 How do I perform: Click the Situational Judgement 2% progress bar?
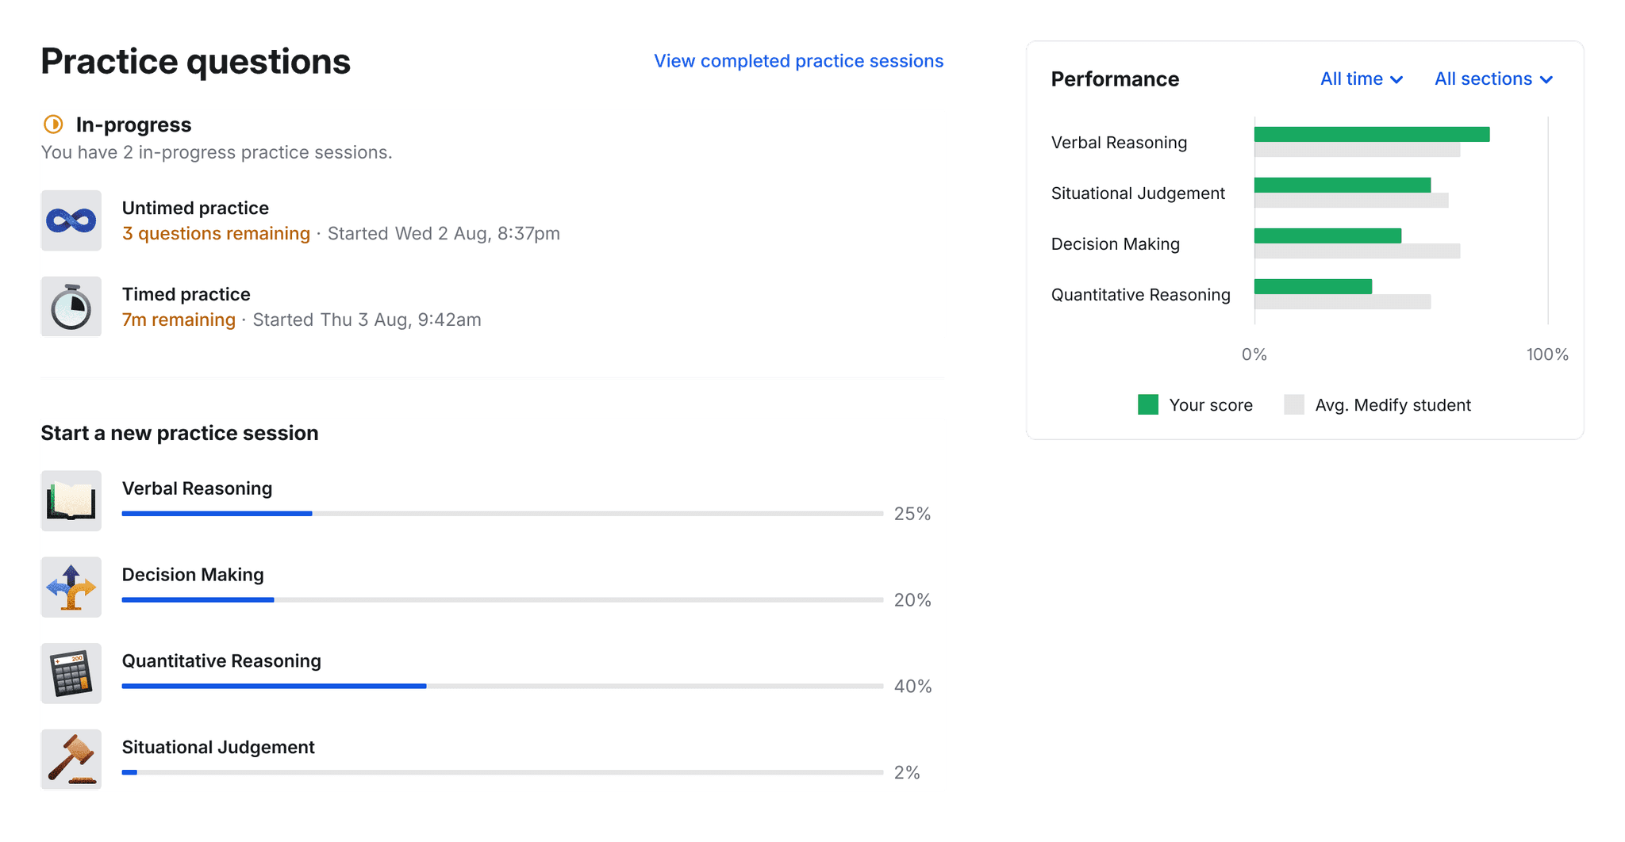pos(501,772)
